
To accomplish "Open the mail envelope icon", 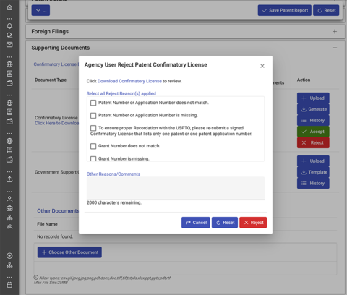I will coord(9,45).
